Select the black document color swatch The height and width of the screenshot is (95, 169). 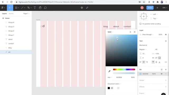[109, 88]
